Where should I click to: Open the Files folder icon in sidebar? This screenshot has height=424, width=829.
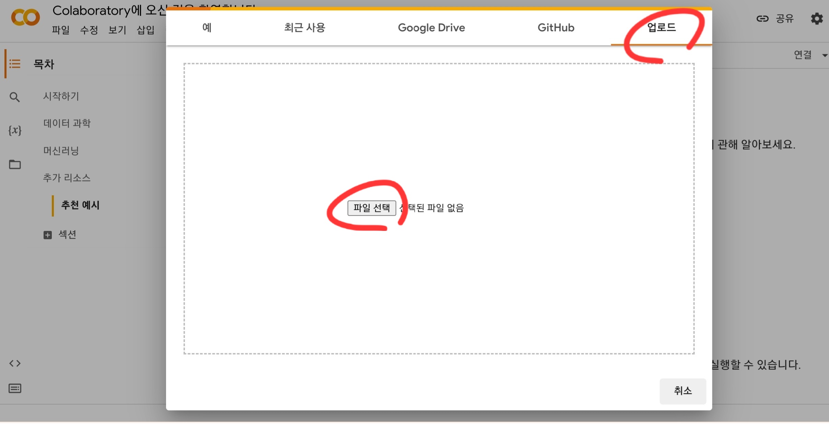point(15,165)
